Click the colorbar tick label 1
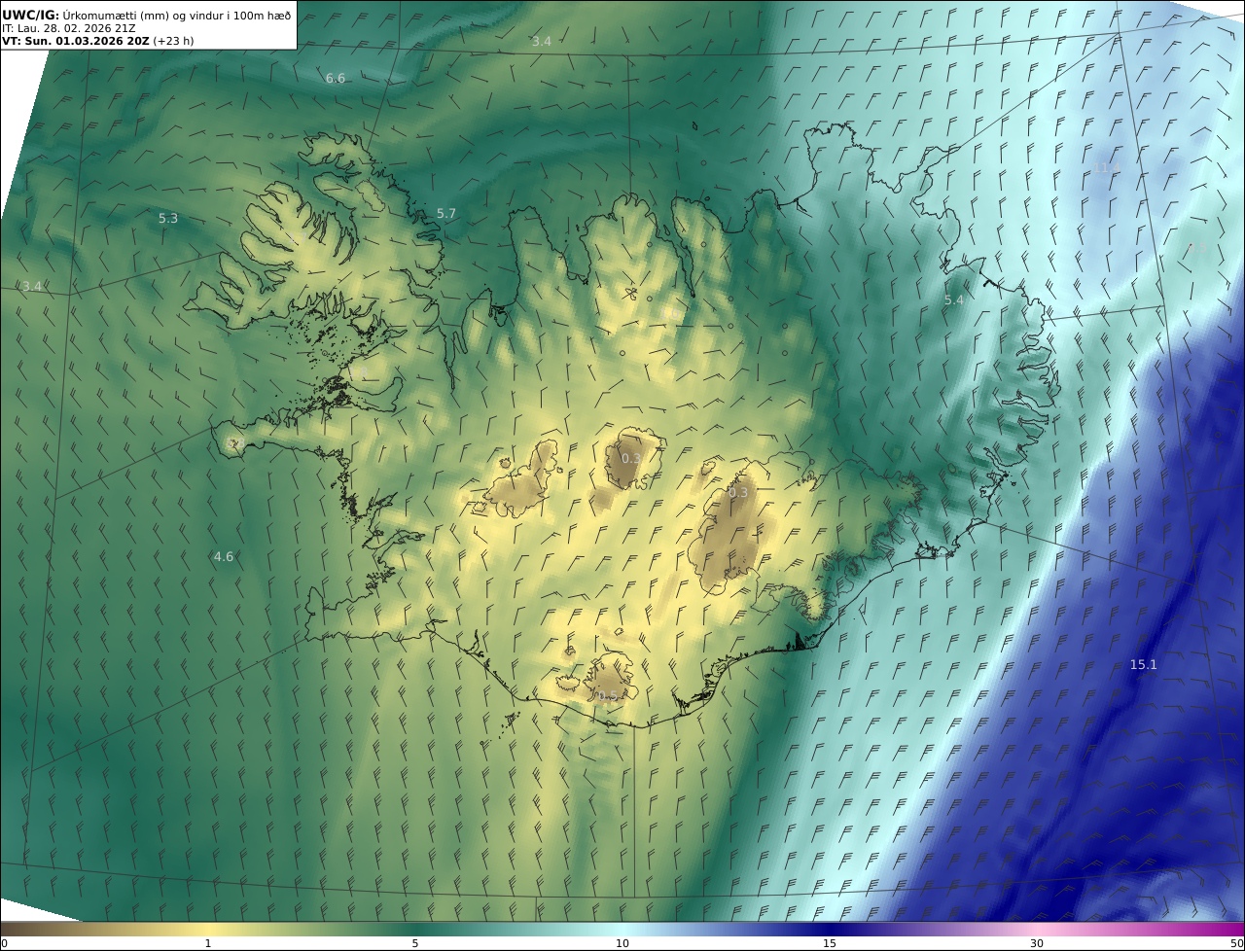The width and height of the screenshot is (1245, 951). click(x=208, y=943)
